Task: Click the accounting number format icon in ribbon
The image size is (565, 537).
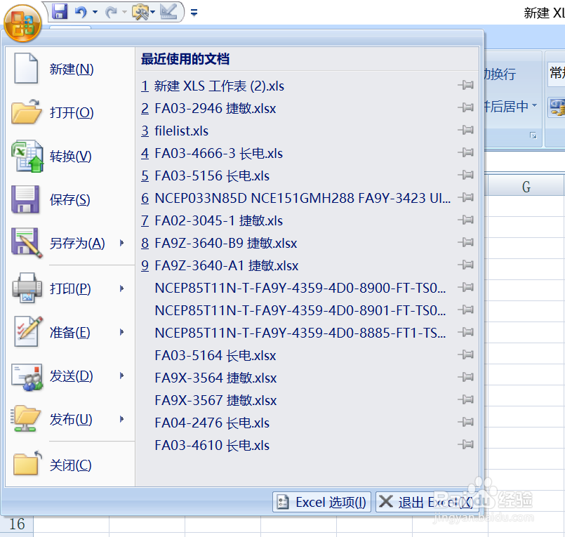Action: click(557, 109)
